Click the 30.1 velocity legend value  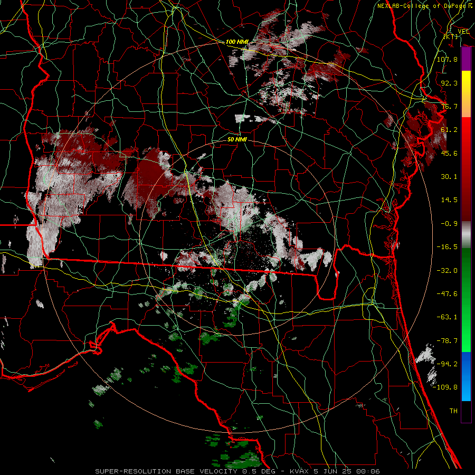click(449, 177)
